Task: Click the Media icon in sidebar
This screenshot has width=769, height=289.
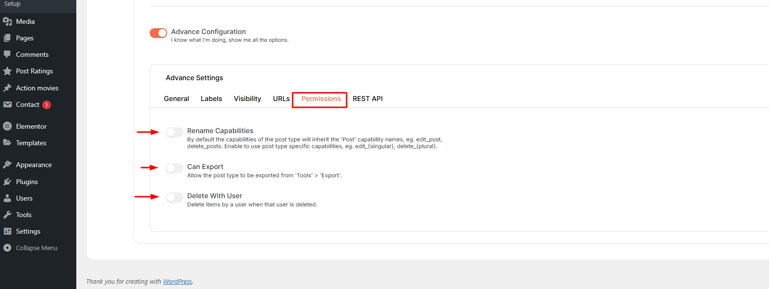Action: pyautogui.click(x=7, y=21)
